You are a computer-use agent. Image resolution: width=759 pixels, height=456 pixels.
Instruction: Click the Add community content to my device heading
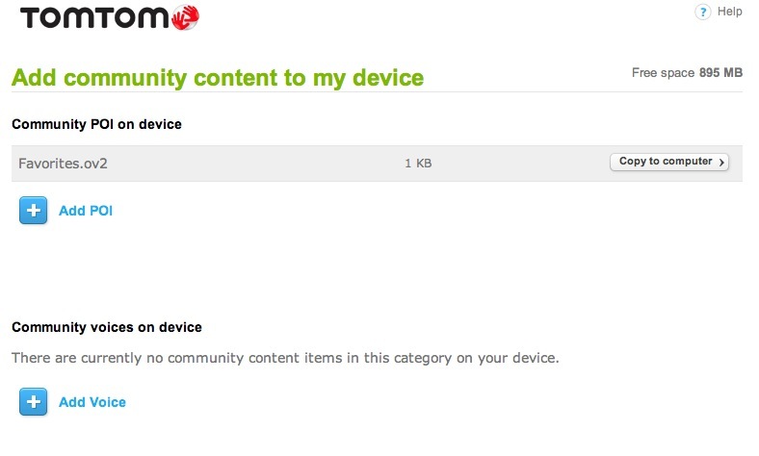point(218,78)
